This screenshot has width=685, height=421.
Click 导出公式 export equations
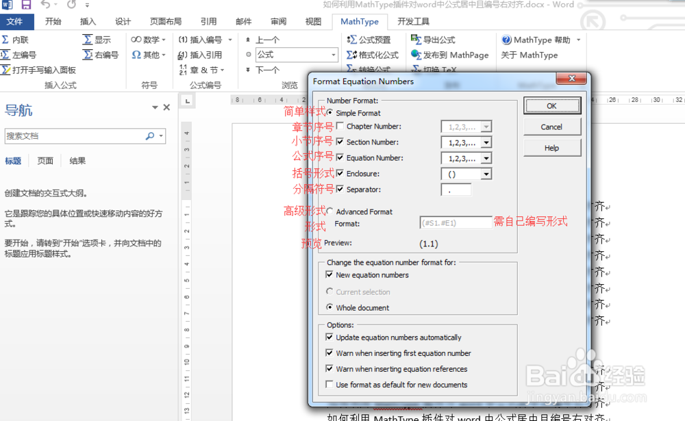(x=433, y=40)
